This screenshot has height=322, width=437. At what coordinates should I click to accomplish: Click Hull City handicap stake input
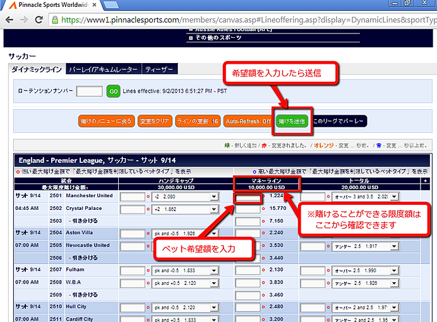pyautogui.click(x=133, y=308)
